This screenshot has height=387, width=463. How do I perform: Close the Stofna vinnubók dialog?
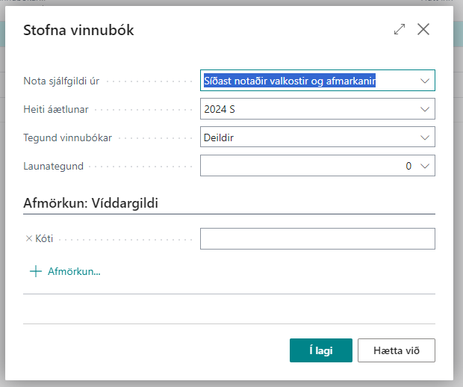pos(423,30)
